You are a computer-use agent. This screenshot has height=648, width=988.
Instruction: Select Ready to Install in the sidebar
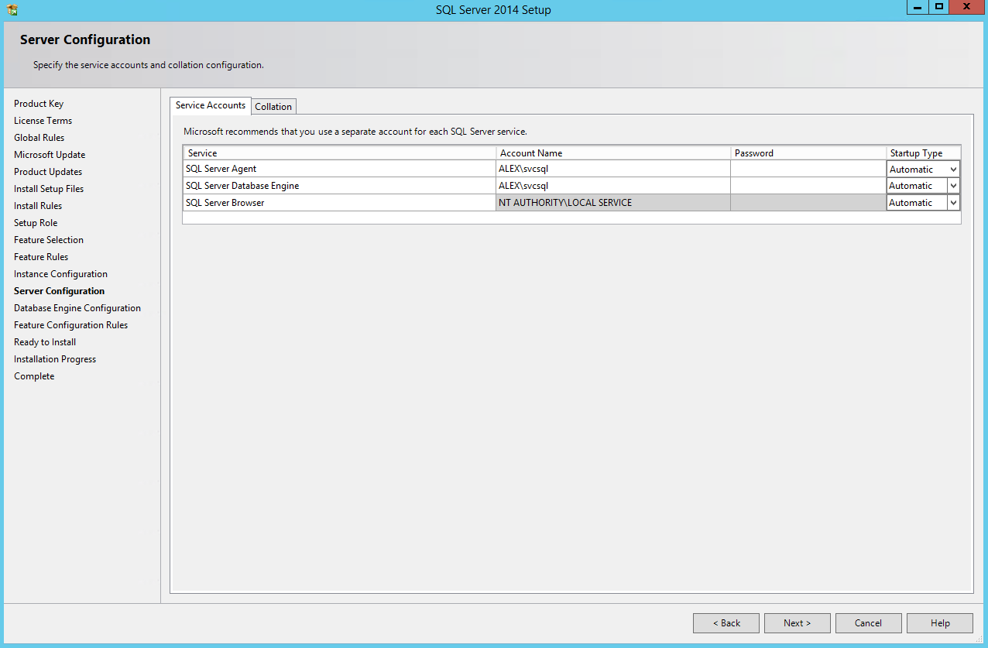(44, 341)
